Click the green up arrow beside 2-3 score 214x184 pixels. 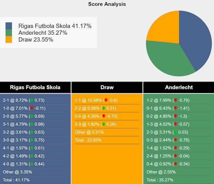pos(175,132)
